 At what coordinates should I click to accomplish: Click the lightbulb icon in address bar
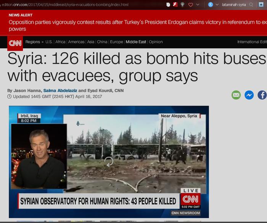(x=182, y=5)
